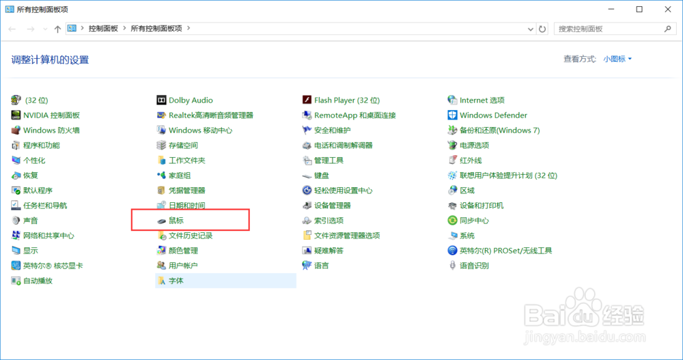This screenshot has width=683, height=360.
Task: Open the 默认程序 icon
Action: click(x=16, y=191)
